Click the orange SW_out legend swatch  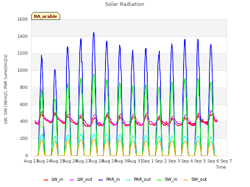(x=186, y=180)
